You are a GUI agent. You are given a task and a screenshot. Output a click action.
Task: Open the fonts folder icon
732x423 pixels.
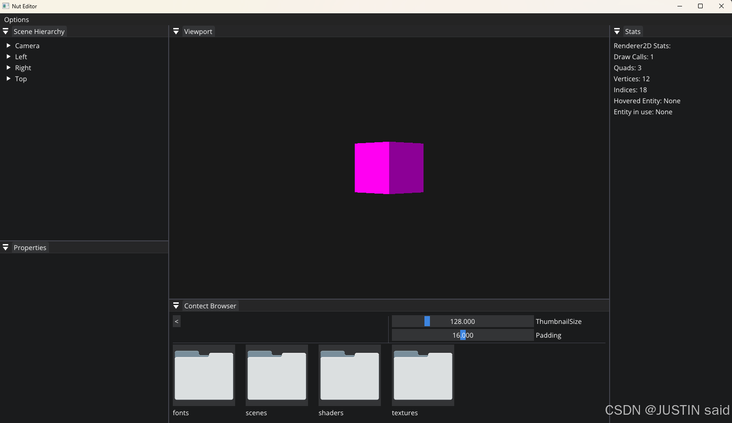pyautogui.click(x=204, y=375)
